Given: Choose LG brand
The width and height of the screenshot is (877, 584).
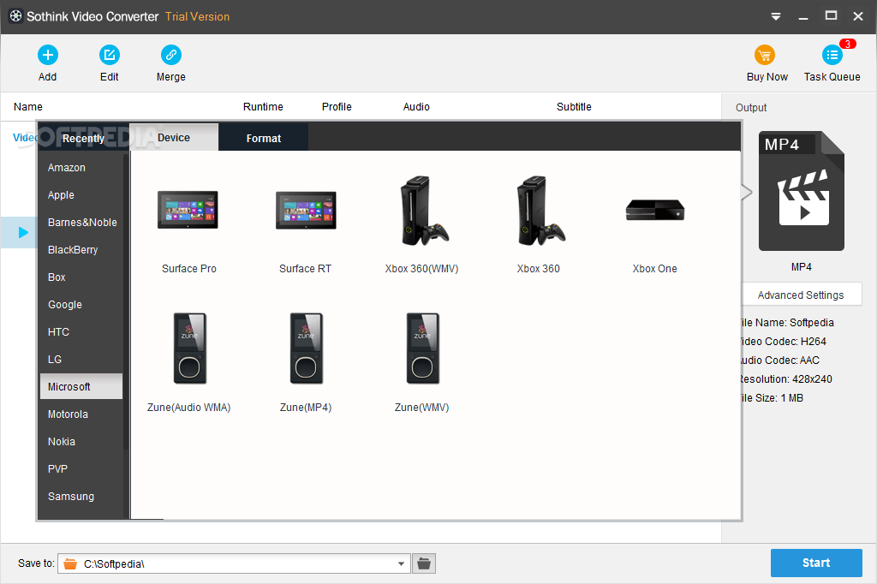Looking at the screenshot, I should tap(81, 359).
